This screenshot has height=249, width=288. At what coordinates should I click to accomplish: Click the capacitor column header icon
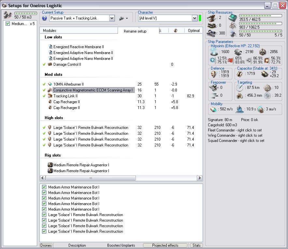[x=176, y=31]
